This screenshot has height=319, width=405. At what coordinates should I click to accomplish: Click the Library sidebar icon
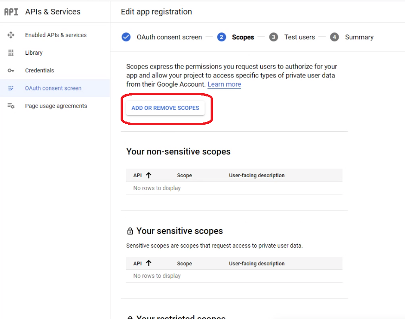11,53
